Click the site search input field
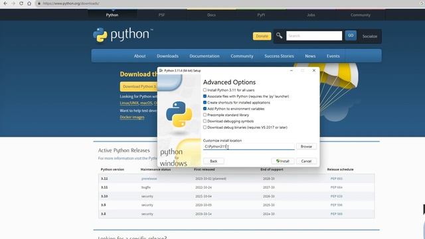Screen dimensions: 425x239 [x=314, y=36]
